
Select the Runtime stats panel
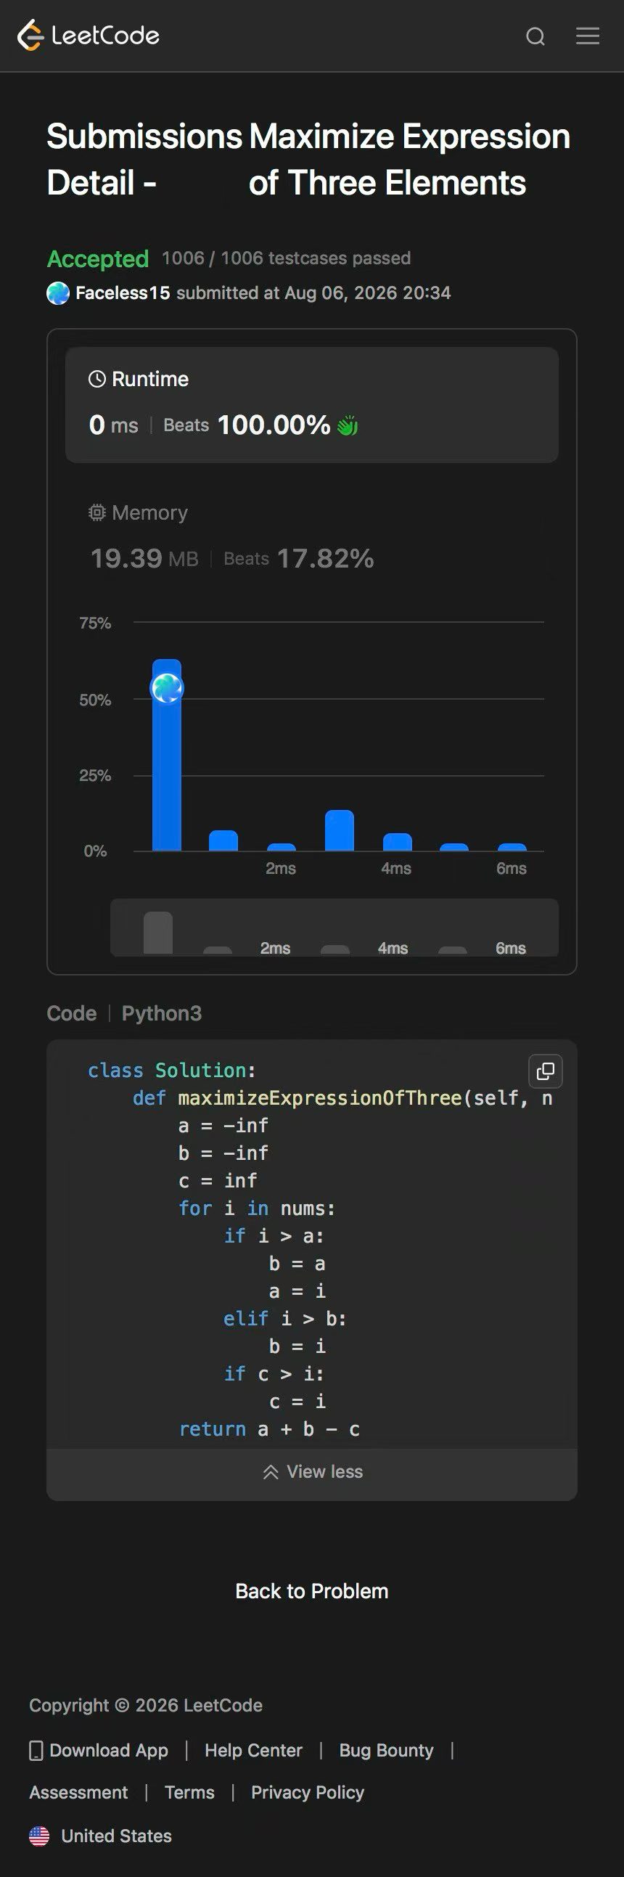click(311, 404)
